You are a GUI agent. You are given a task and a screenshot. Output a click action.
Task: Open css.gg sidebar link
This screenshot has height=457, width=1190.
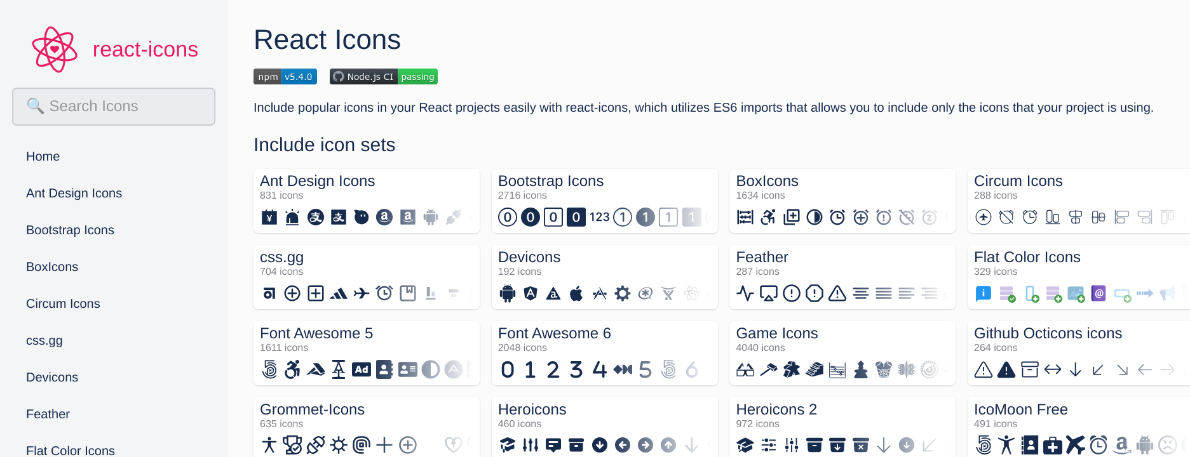(44, 340)
